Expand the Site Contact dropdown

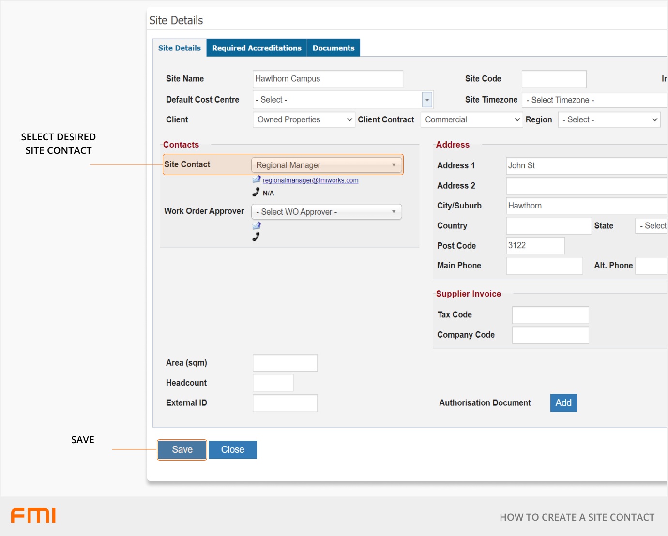(x=326, y=165)
